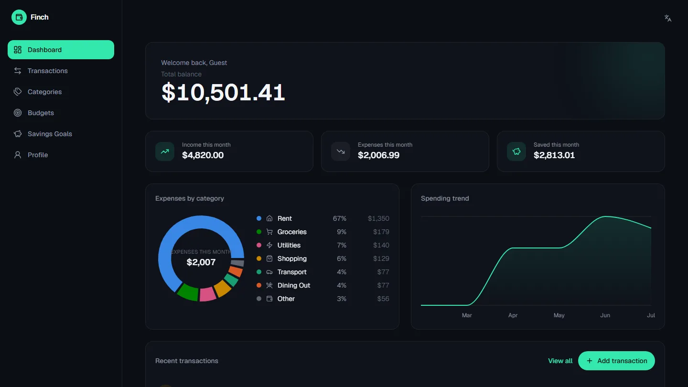Click the Utilities lightning bolt icon
This screenshot has width=688, height=387.
coord(269,245)
